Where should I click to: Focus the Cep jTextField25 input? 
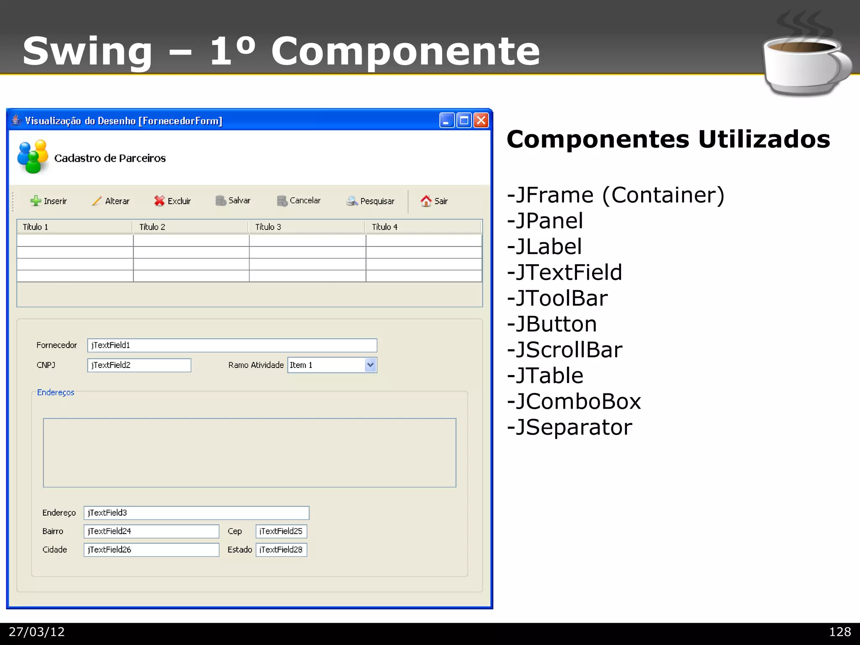281,531
